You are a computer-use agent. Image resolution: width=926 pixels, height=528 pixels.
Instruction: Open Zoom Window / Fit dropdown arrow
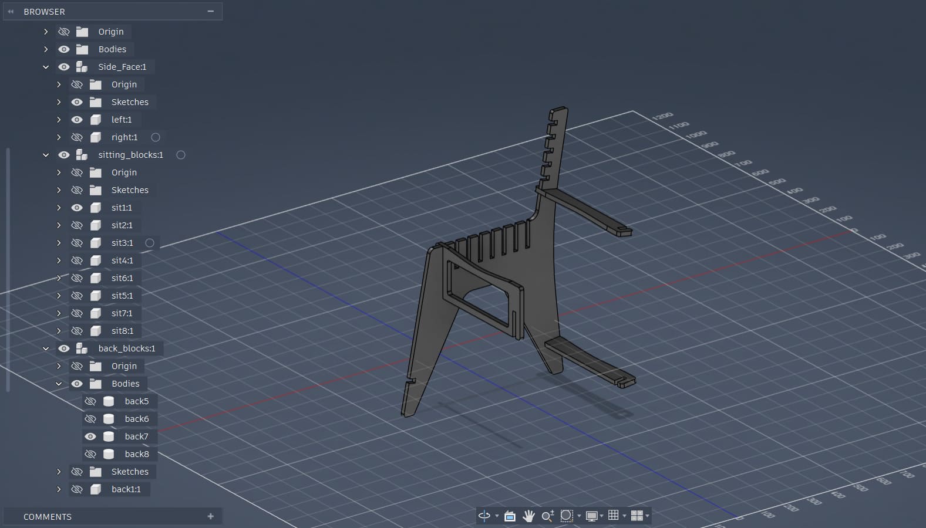point(579,516)
